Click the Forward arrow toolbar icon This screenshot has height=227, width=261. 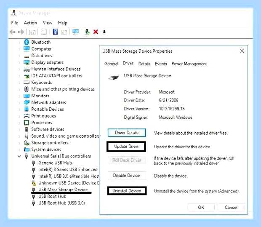coord(21,32)
